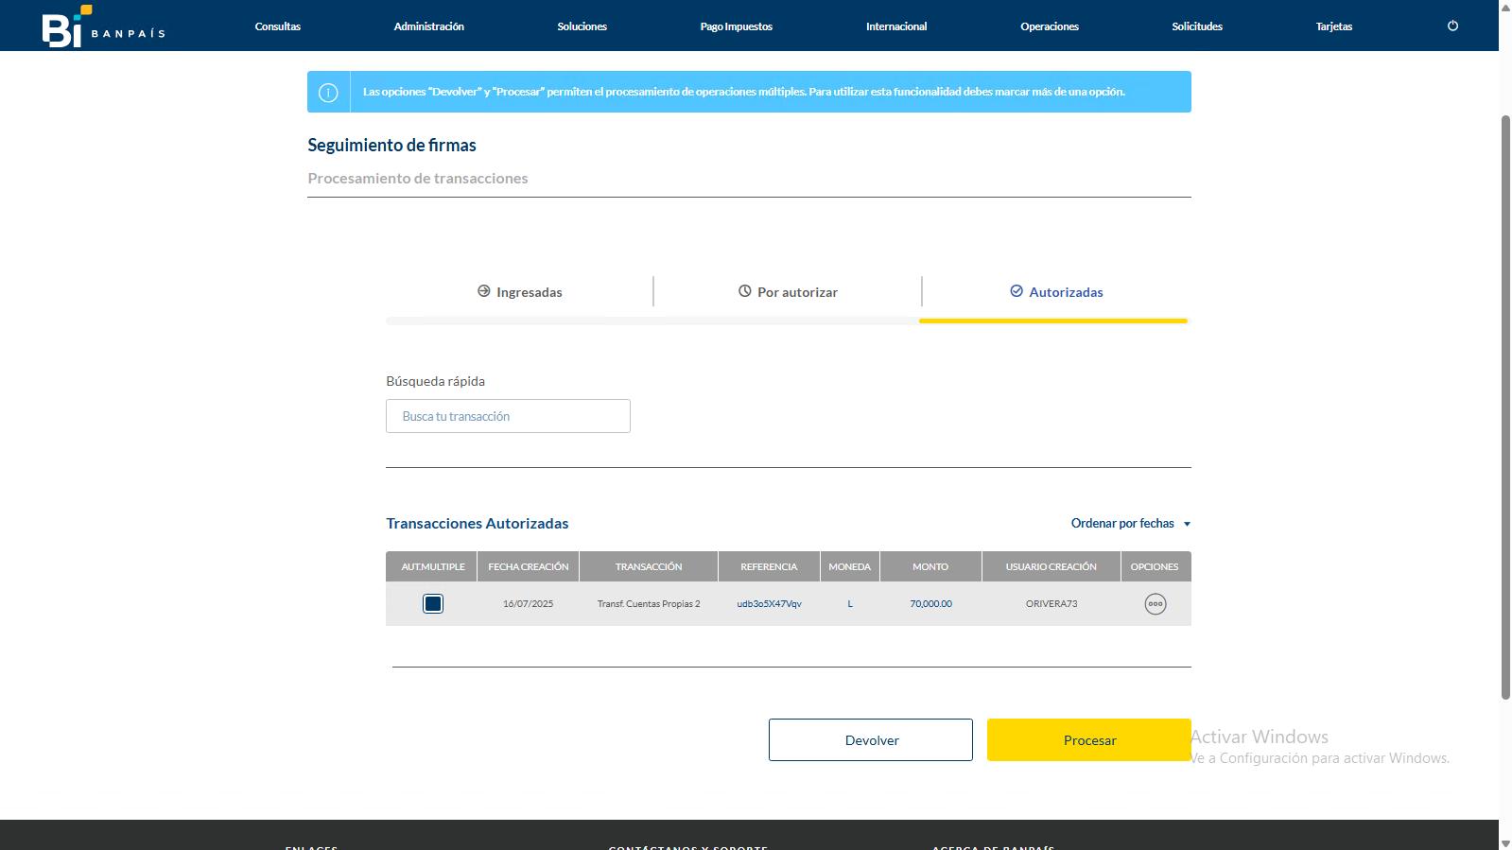
Task: Click the power logout icon
Action: click(x=1452, y=26)
